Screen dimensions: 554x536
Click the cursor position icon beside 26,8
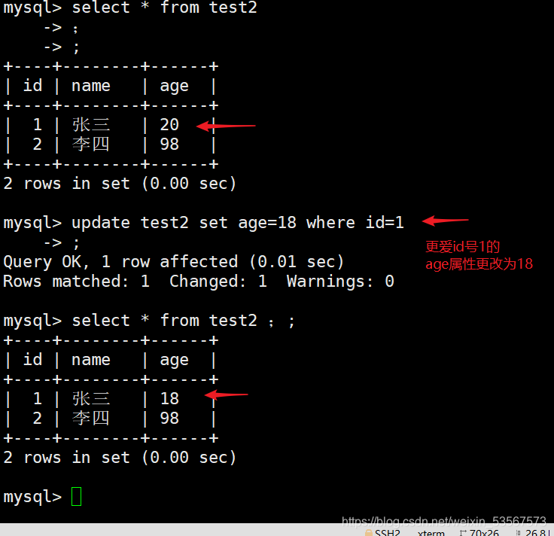pyautogui.click(x=518, y=533)
